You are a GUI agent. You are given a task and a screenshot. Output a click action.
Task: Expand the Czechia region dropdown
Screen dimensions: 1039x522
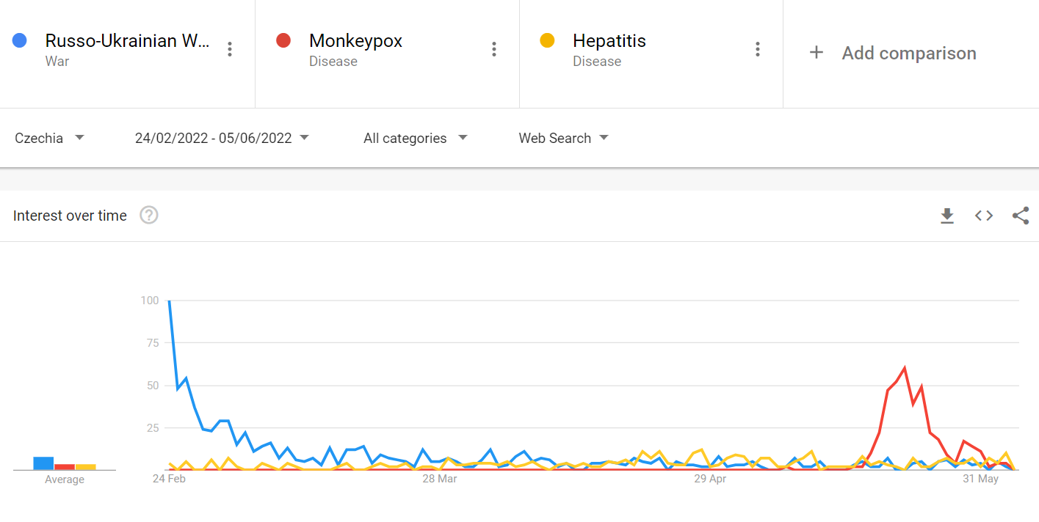tap(50, 138)
